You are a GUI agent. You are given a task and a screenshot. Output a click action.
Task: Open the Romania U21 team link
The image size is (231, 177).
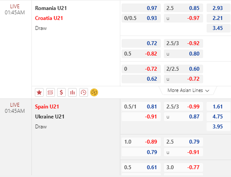[x=51, y=8]
